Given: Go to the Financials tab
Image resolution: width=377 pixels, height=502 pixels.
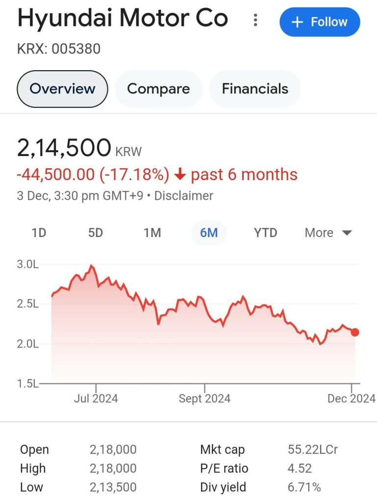Looking at the screenshot, I should tap(255, 89).
